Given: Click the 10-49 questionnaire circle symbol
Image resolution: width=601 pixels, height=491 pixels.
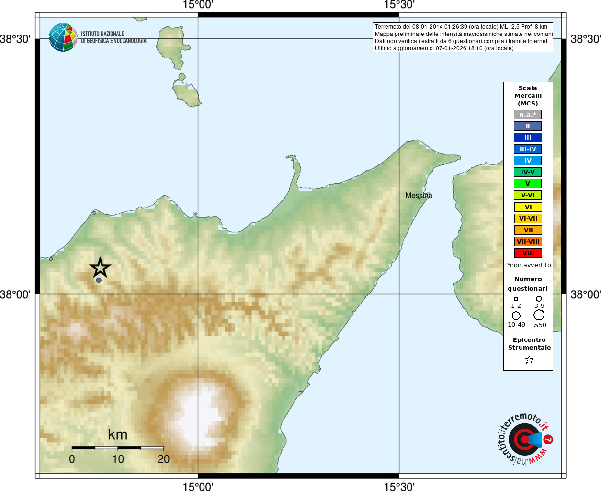Looking at the screenshot, I should tap(516, 316).
